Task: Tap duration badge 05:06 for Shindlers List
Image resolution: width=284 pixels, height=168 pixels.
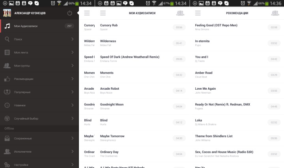Action: point(274,138)
